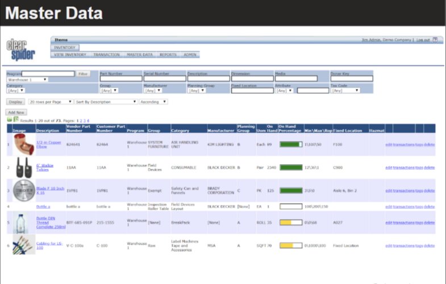
Task: Open the copper elbow product image
Action: pyautogui.click(x=23, y=144)
